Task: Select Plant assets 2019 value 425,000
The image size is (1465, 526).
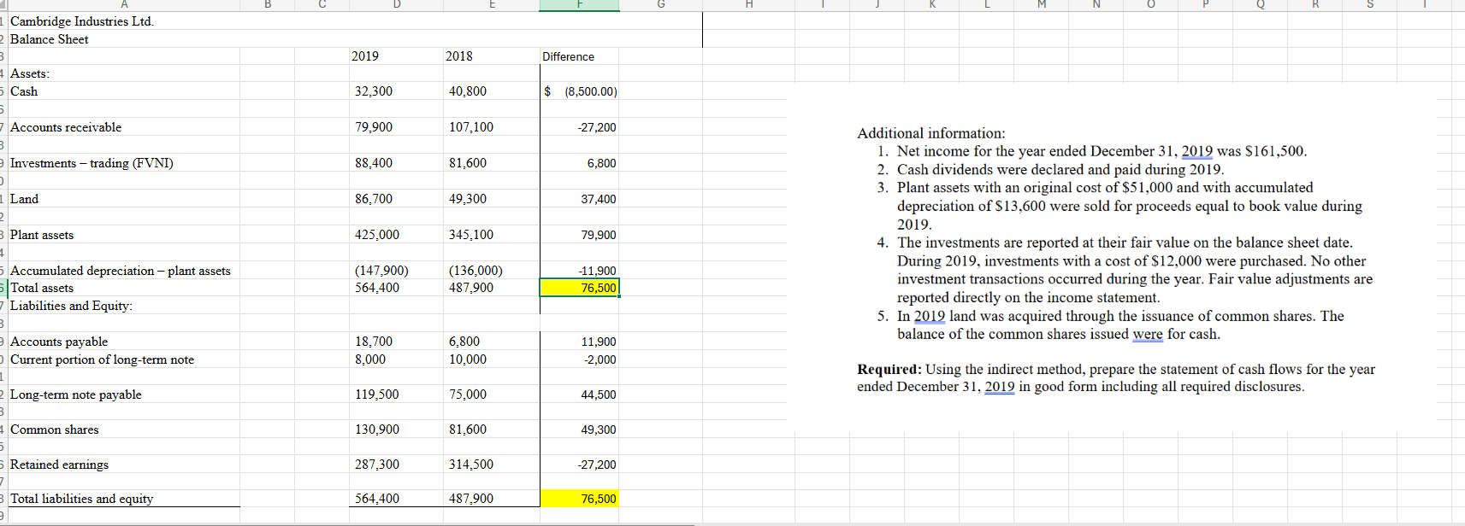Action: point(377,235)
